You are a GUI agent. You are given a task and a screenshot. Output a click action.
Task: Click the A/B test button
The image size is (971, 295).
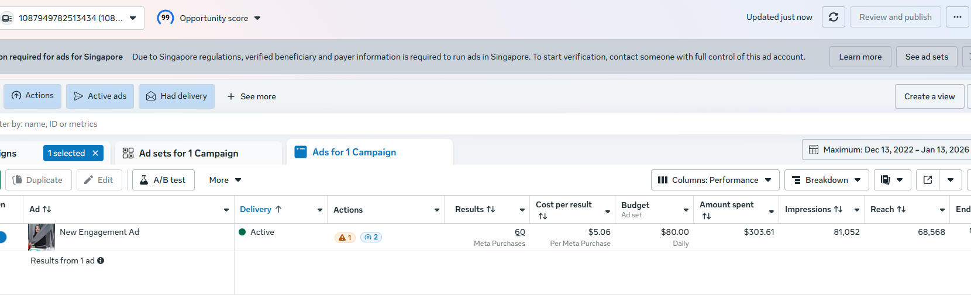click(163, 180)
